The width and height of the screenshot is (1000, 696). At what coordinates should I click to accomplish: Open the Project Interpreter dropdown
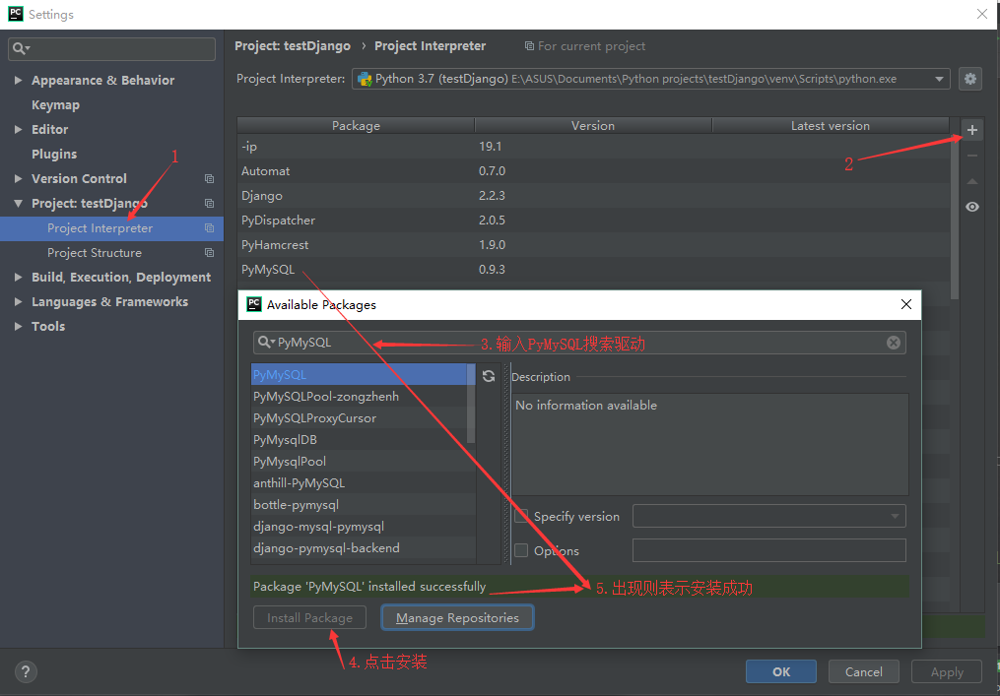point(650,79)
